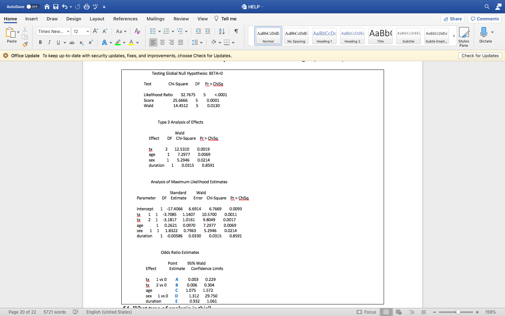Run spelling and grammar check icon

coord(95,7)
